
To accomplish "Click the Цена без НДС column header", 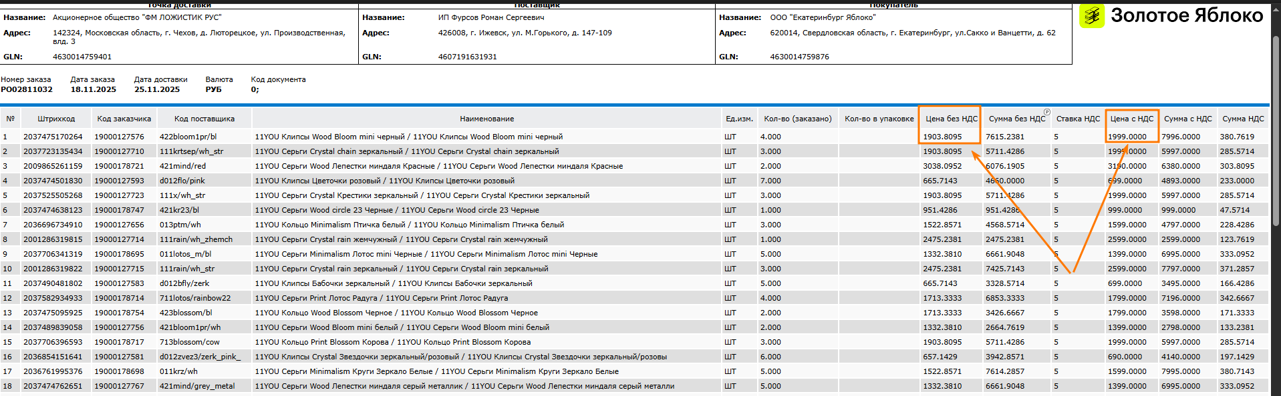I will [x=952, y=119].
